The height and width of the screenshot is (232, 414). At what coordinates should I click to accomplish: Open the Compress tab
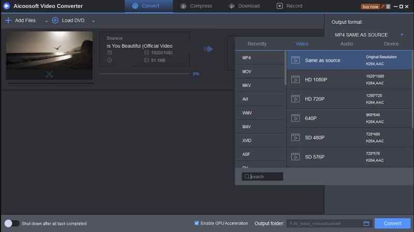[196, 6]
